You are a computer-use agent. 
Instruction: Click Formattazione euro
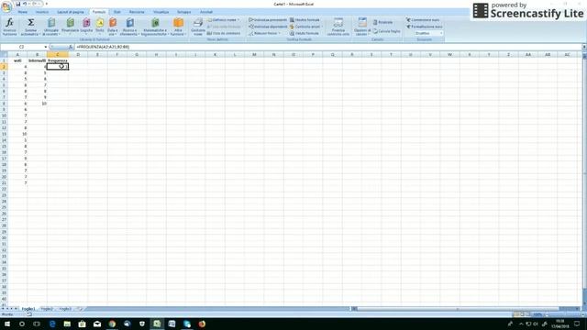click(424, 27)
